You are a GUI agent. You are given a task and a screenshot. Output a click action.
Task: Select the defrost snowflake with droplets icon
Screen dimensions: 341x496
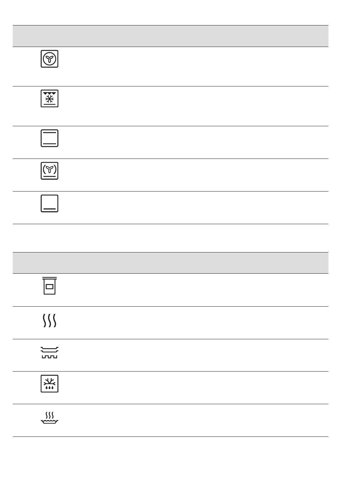[x=50, y=383]
